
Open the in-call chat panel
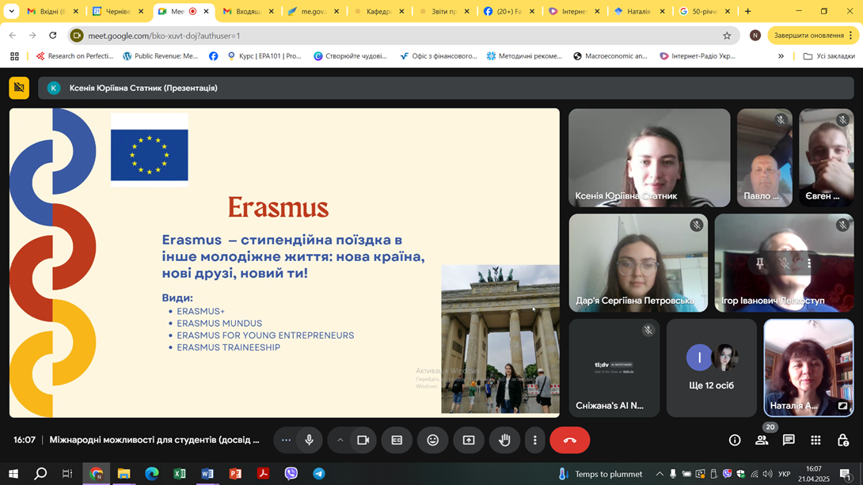pos(789,440)
